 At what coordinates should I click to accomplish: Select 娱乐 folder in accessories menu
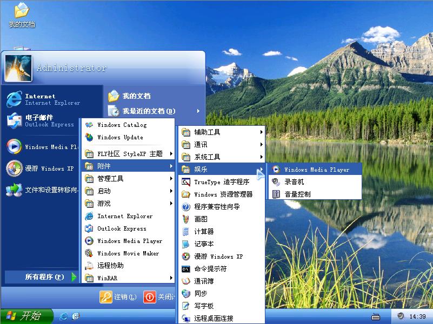coord(222,170)
